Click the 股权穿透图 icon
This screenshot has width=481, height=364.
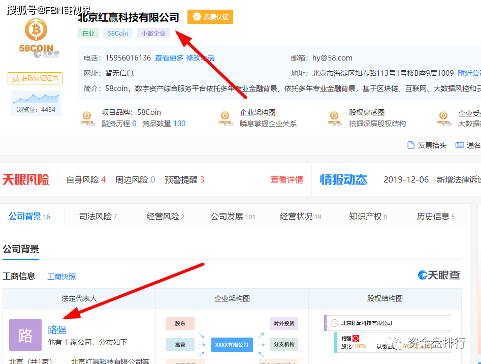(x=335, y=118)
